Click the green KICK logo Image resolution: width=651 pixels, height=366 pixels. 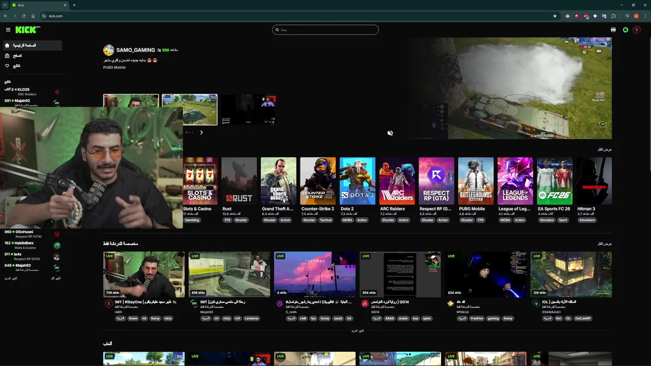point(27,30)
